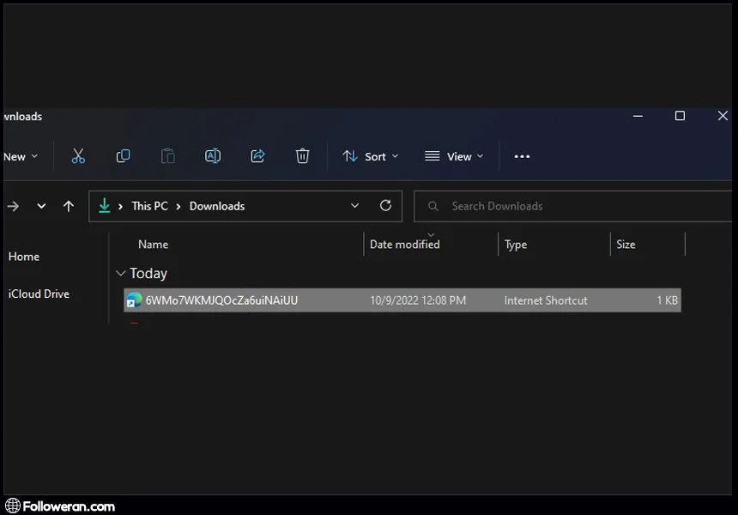Viewport: 738px width, 515px height.
Task: Click the Paste clipboard icon
Action: pos(168,156)
